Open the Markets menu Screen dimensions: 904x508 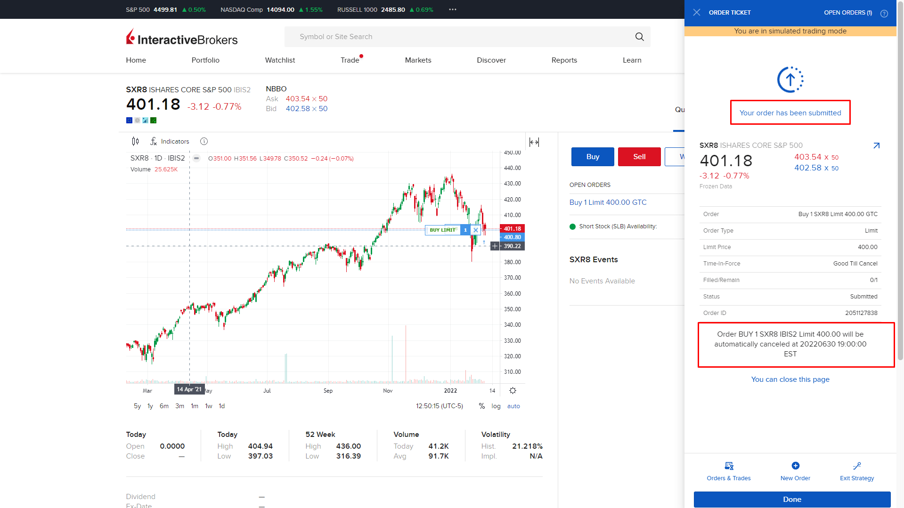click(418, 60)
